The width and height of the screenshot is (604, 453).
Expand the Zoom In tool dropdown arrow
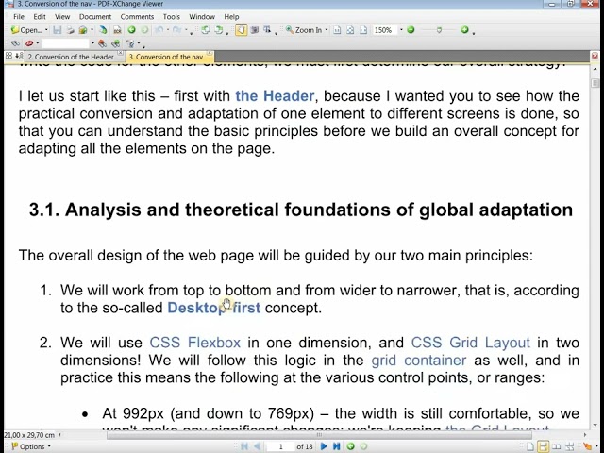pyautogui.click(x=327, y=30)
